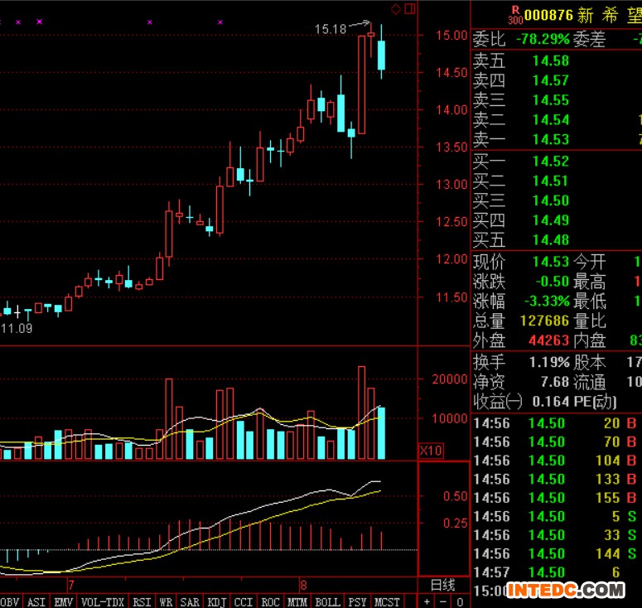
Task: Click the rectangle window icon above chart
Action: pyautogui.click(x=408, y=9)
